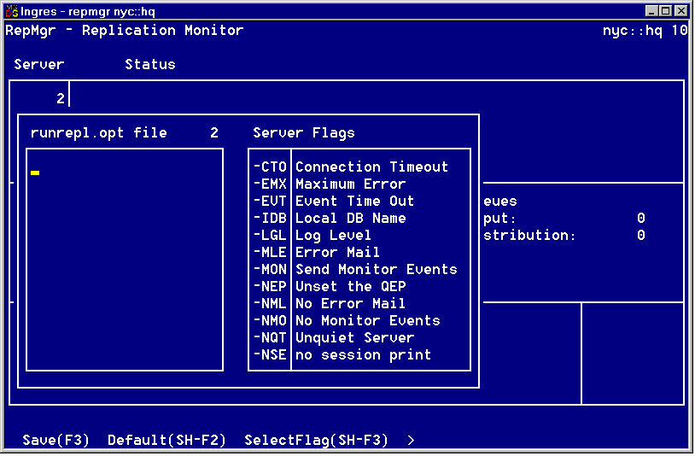Activate SelectFlag(SH-F3) menu command
695x456 pixels.
click(316, 441)
